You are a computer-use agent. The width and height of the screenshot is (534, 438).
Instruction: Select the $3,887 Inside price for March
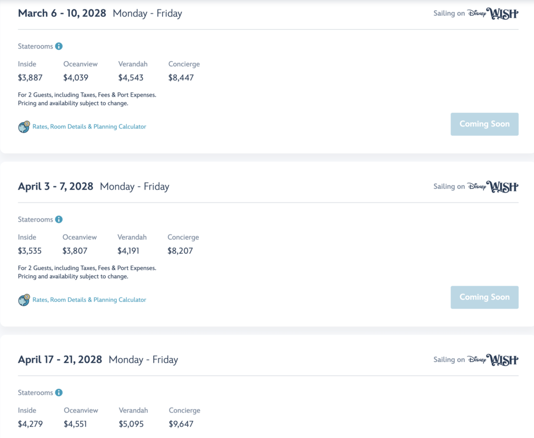tap(30, 78)
